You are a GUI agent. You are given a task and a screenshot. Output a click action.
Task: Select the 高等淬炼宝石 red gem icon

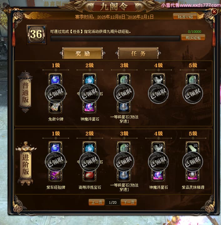tap(89, 175)
